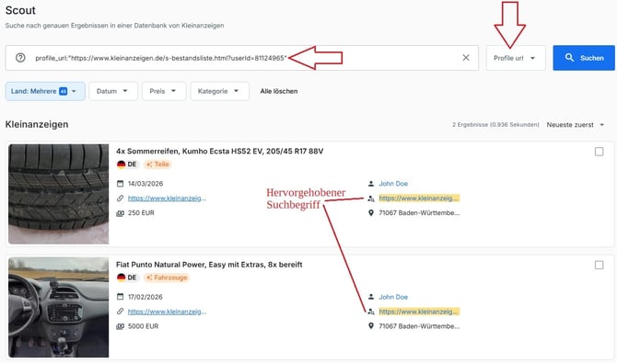Click the location pin in Fiat Punto listing
This screenshot has width=617, height=363.
click(371, 326)
